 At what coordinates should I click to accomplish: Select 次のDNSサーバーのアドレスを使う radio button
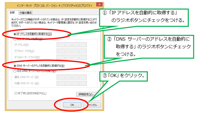15,71
